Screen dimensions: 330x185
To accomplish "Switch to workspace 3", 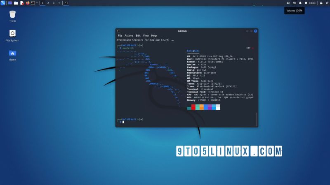I will pos(54,3).
